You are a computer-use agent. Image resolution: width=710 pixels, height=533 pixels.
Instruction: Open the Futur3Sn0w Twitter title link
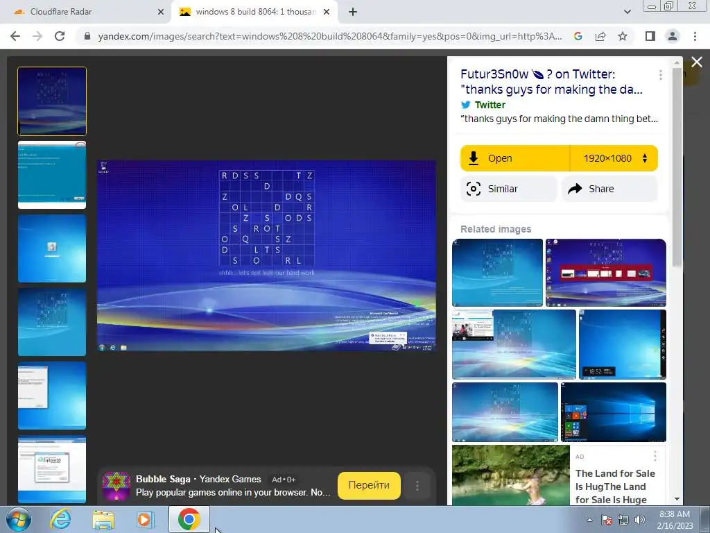(551, 82)
